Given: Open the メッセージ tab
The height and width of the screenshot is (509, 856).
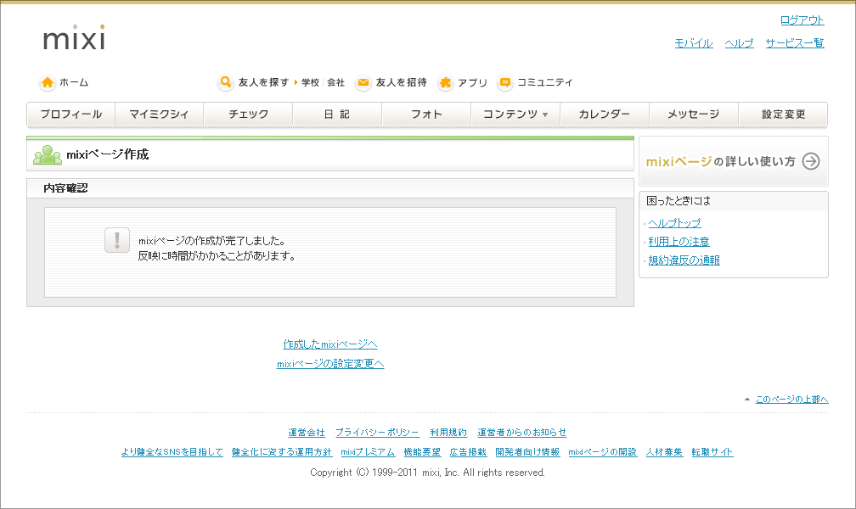Looking at the screenshot, I should point(693,114).
